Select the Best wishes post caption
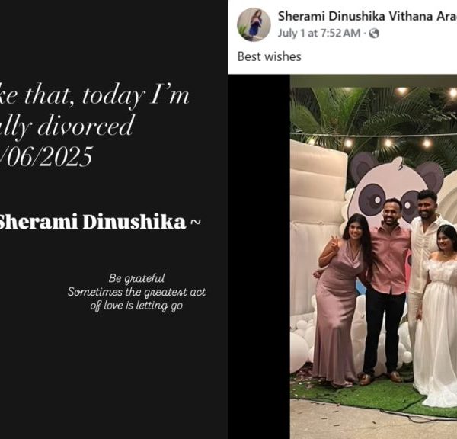 tap(270, 56)
